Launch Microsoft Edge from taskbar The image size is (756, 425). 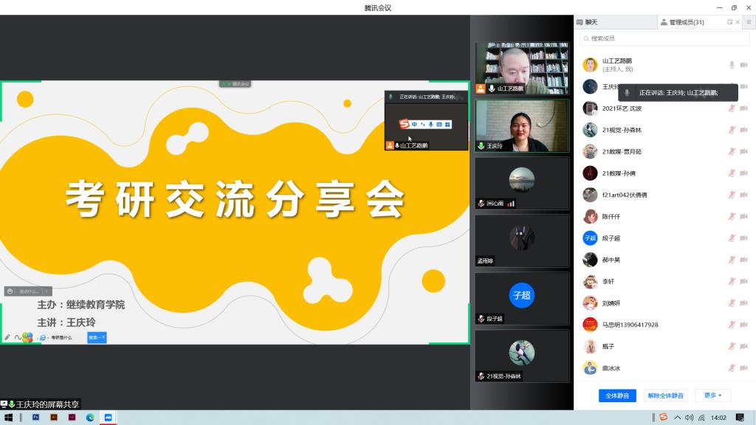90,418
